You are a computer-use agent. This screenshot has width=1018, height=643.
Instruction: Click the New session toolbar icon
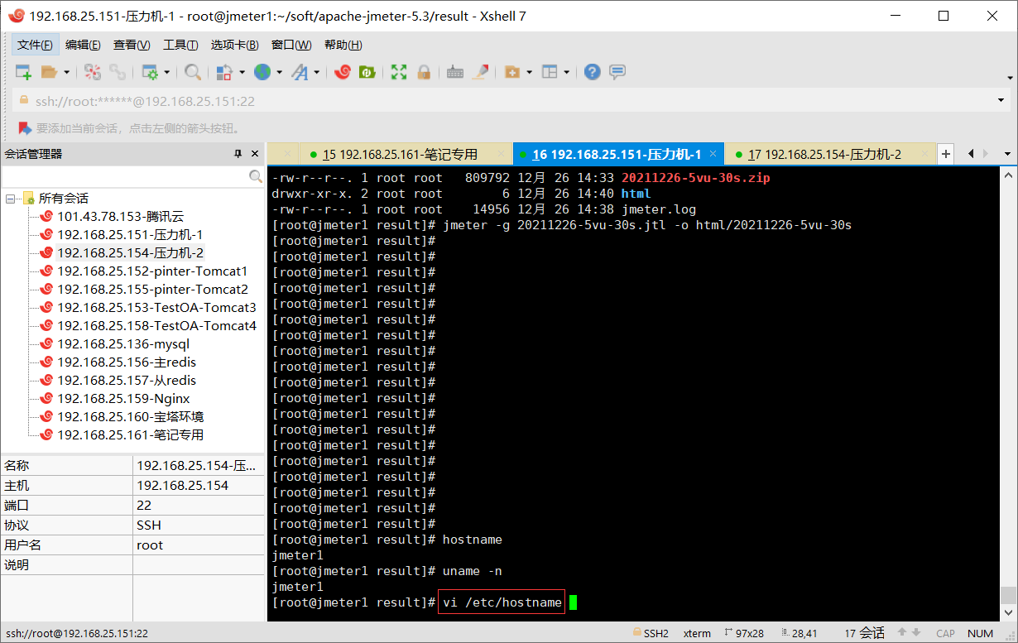(x=23, y=72)
